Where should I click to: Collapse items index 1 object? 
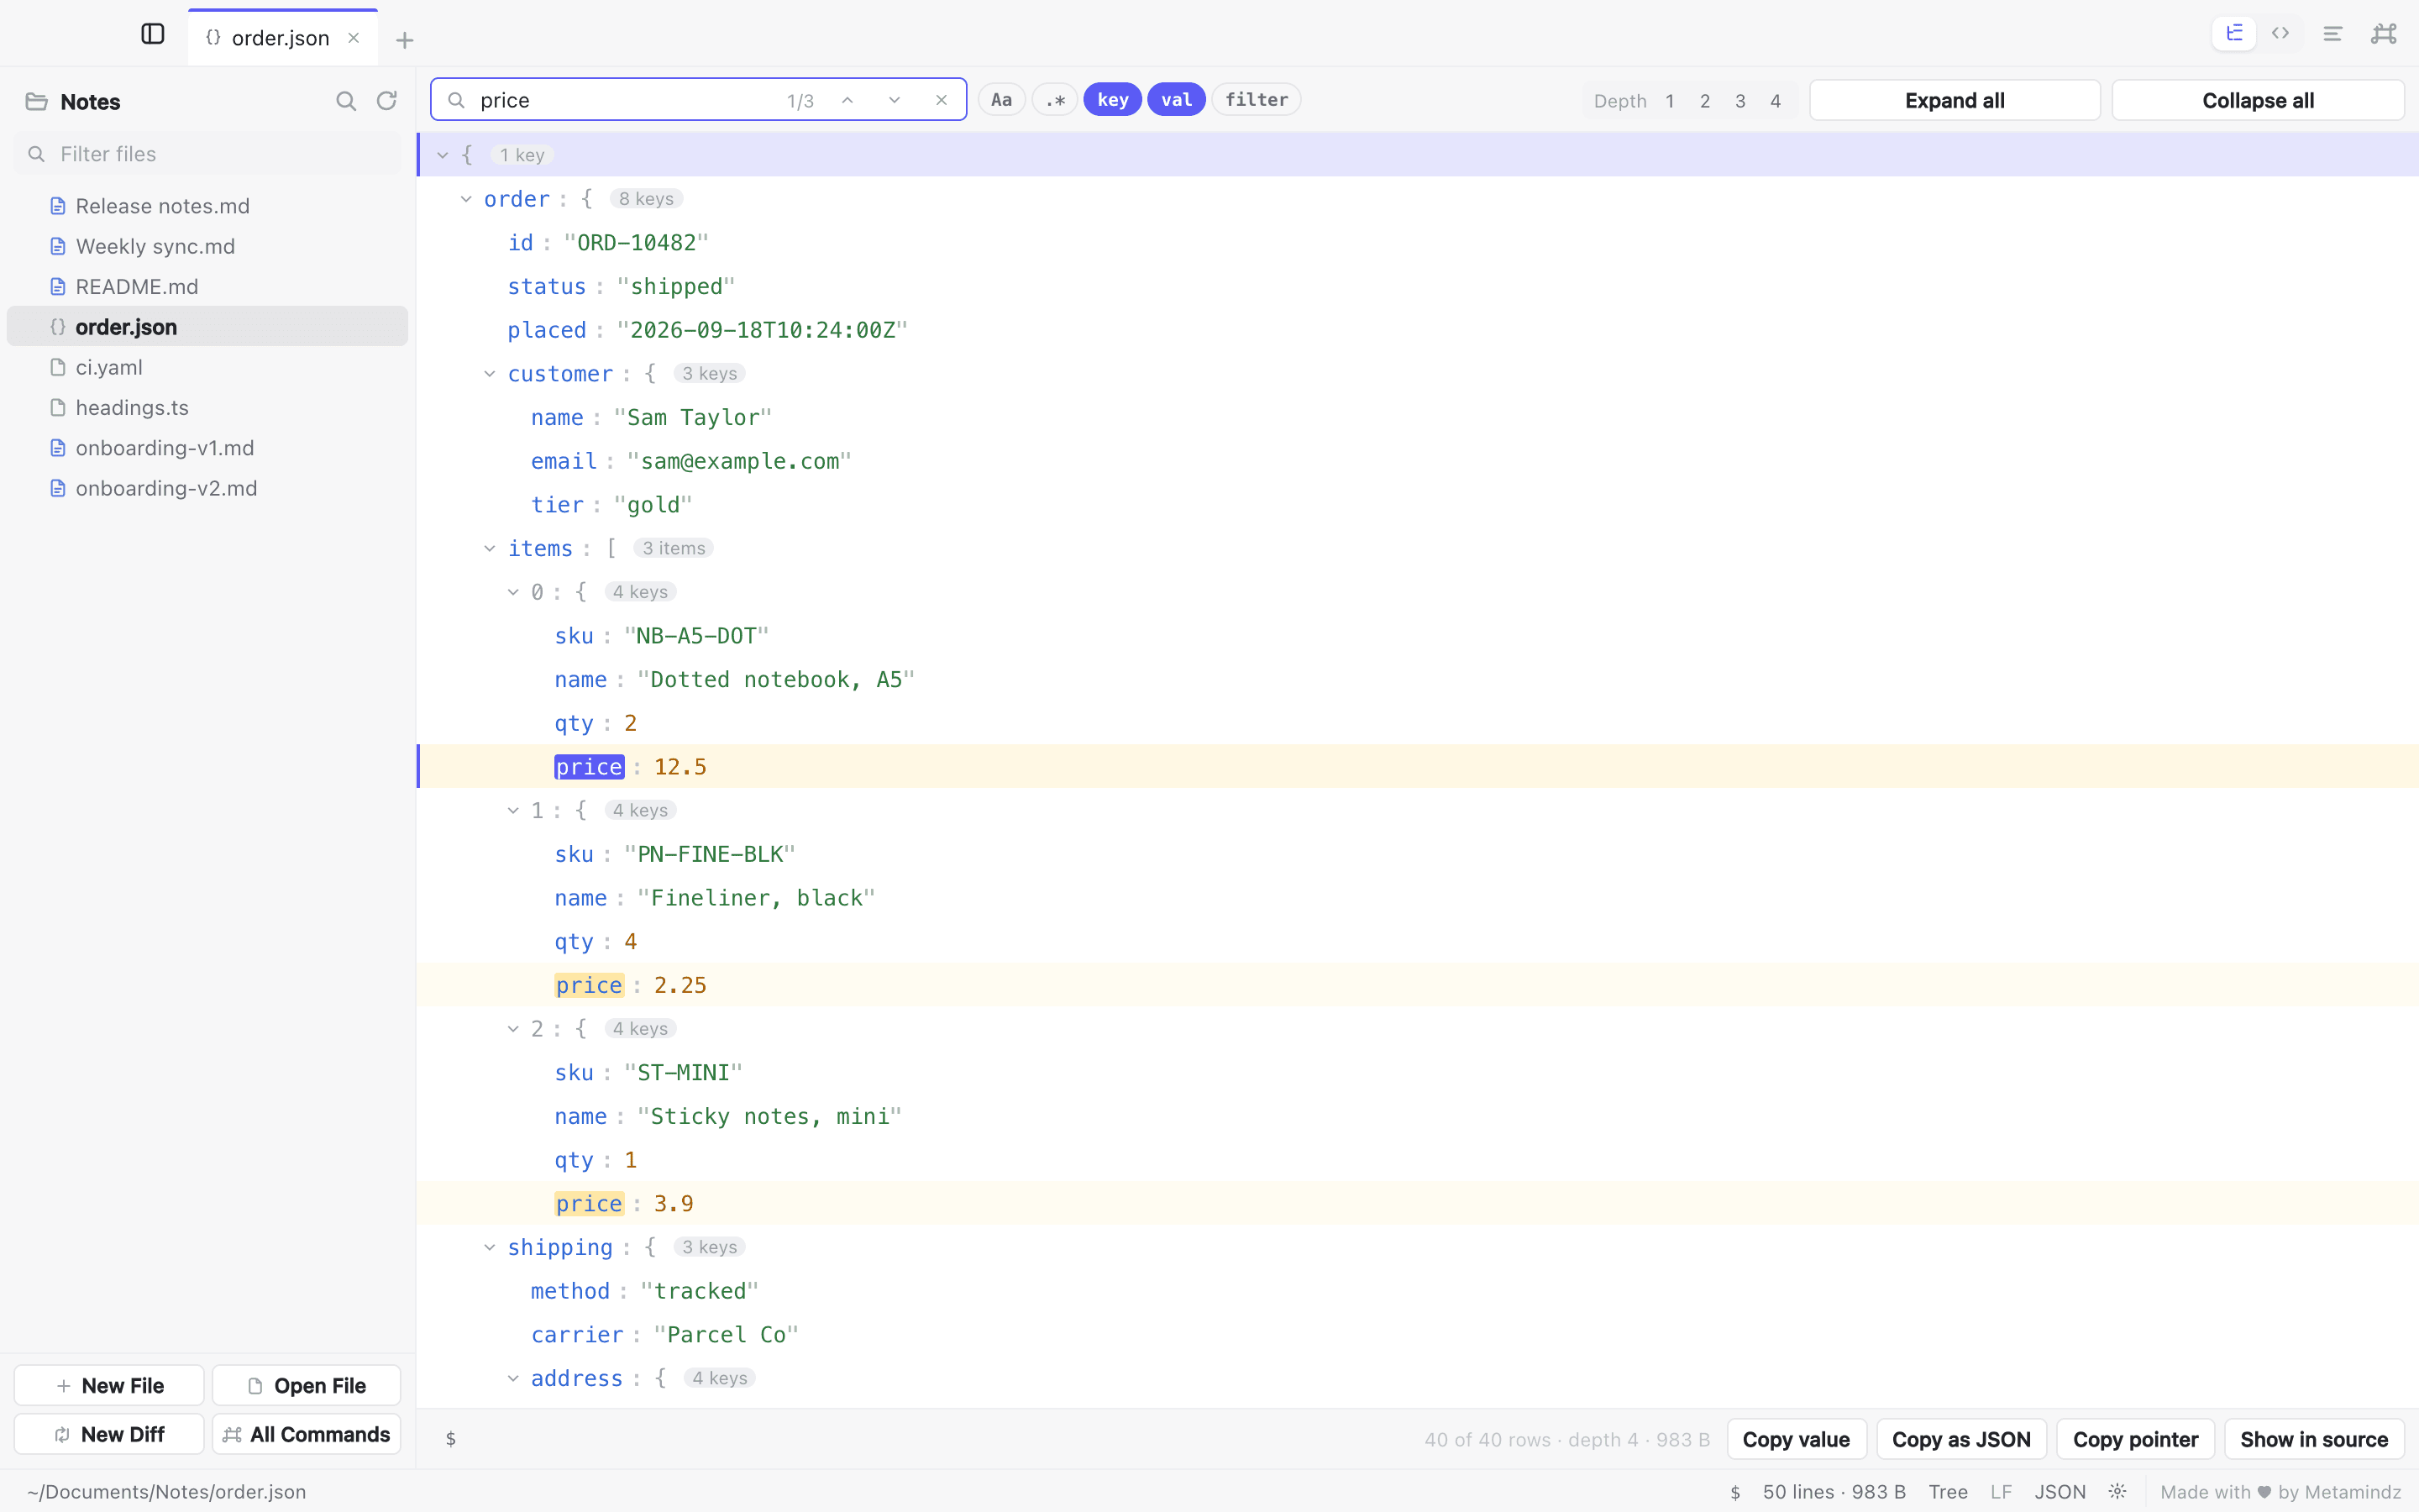(513, 810)
